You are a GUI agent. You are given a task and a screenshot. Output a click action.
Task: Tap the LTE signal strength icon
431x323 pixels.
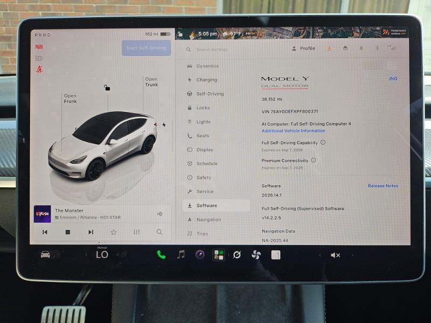392,47
